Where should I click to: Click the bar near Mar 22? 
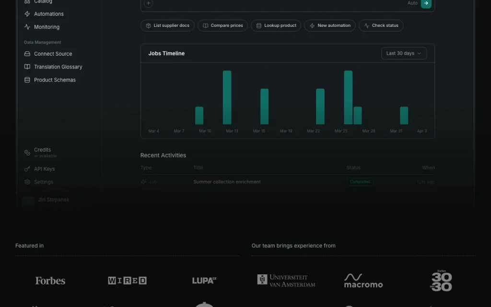pos(320,106)
